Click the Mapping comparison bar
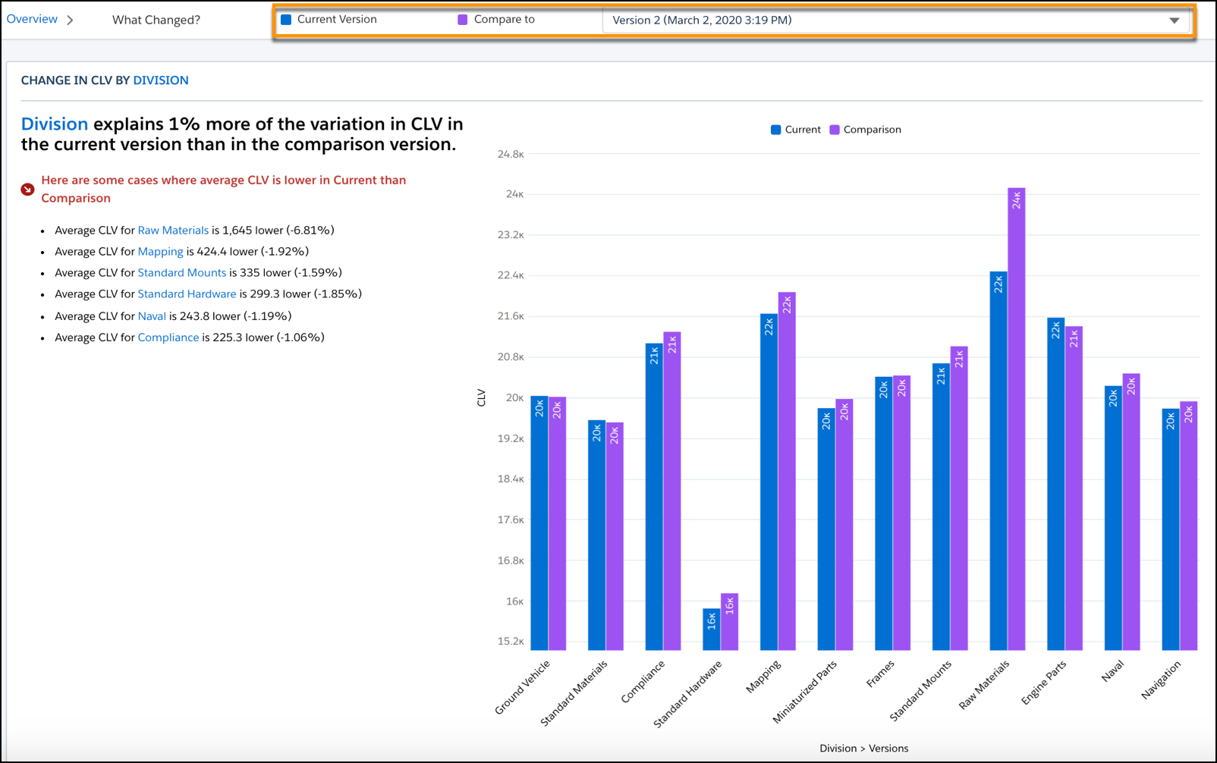 pos(787,471)
